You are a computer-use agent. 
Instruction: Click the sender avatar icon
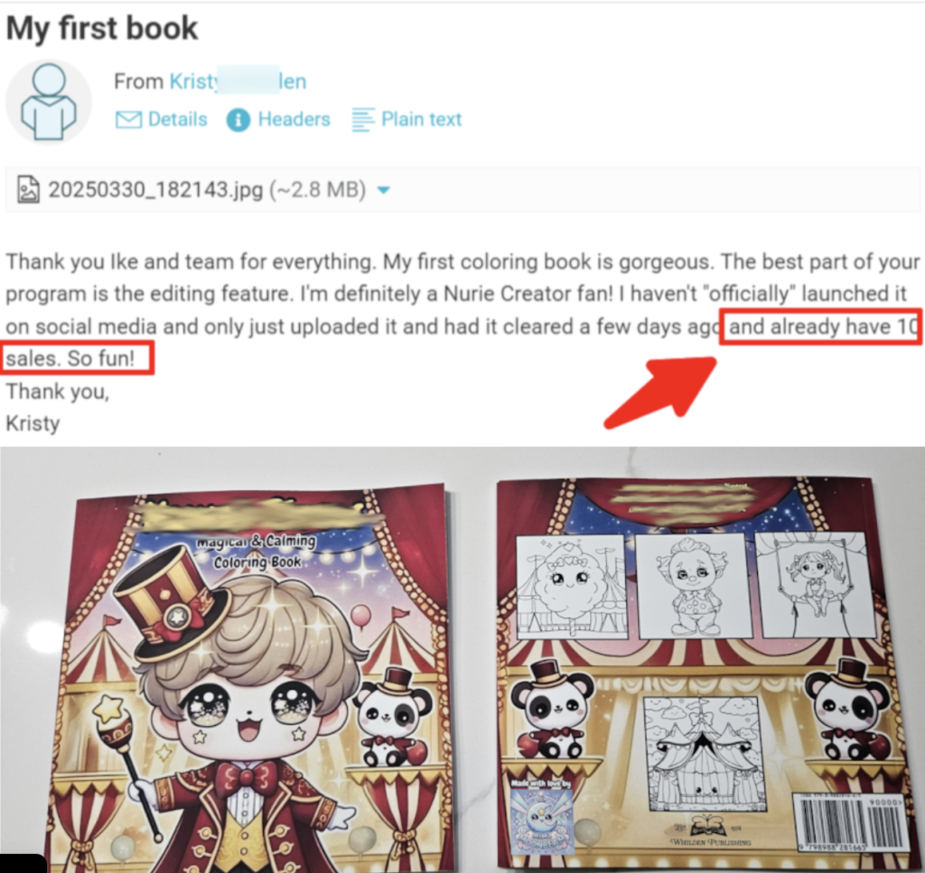click(49, 101)
